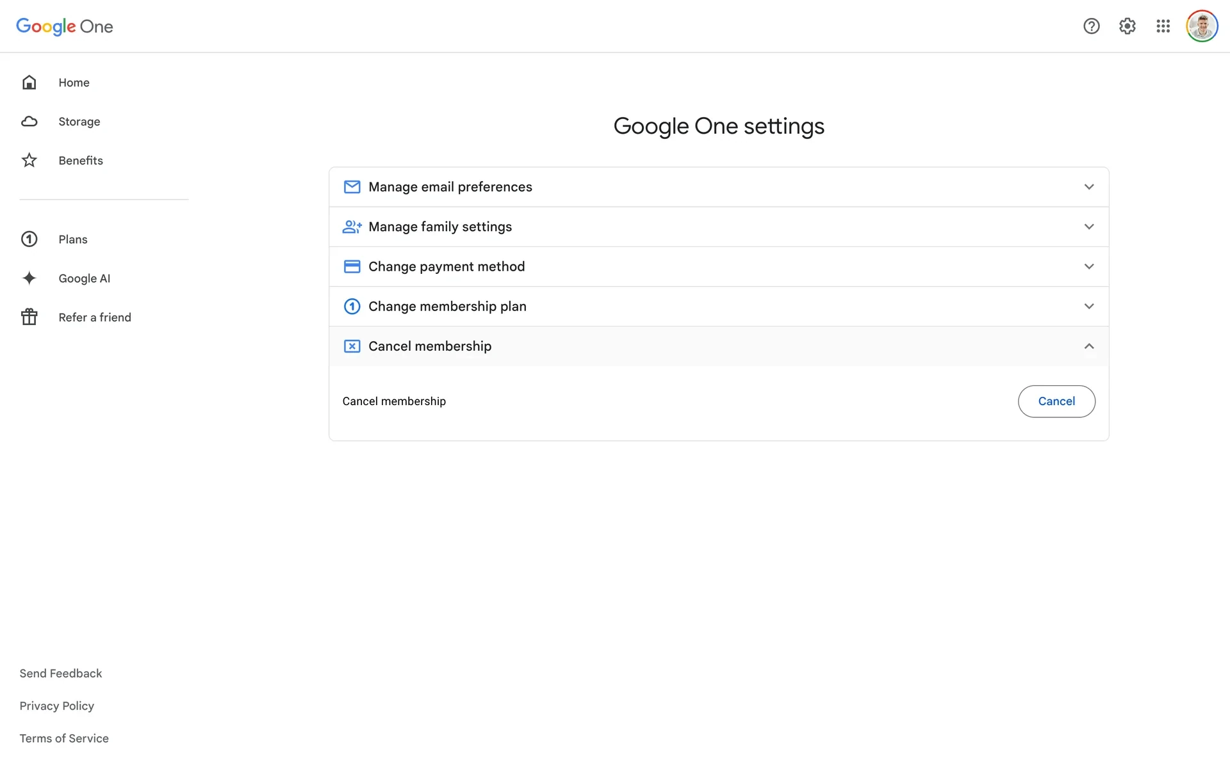
Task: Open the account profile avatar
Action: point(1202,26)
